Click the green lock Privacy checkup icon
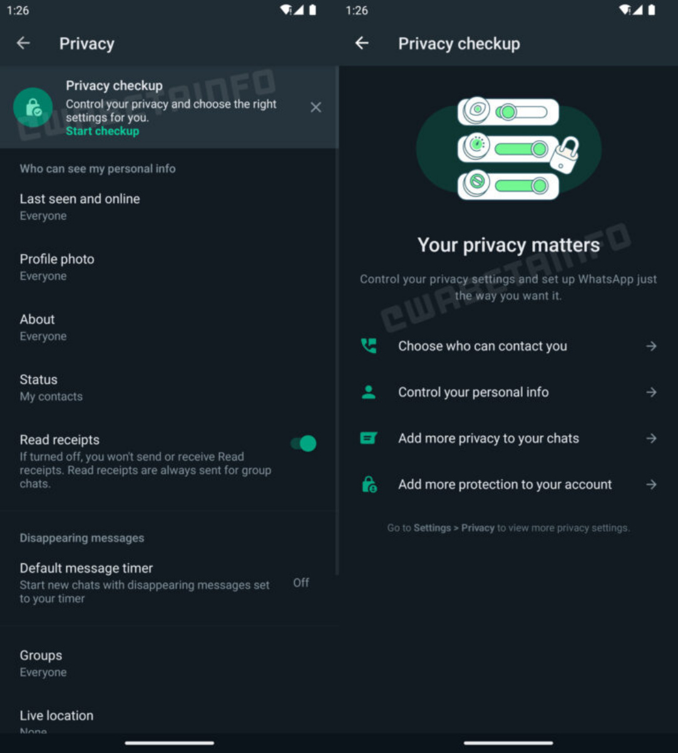 (33, 108)
